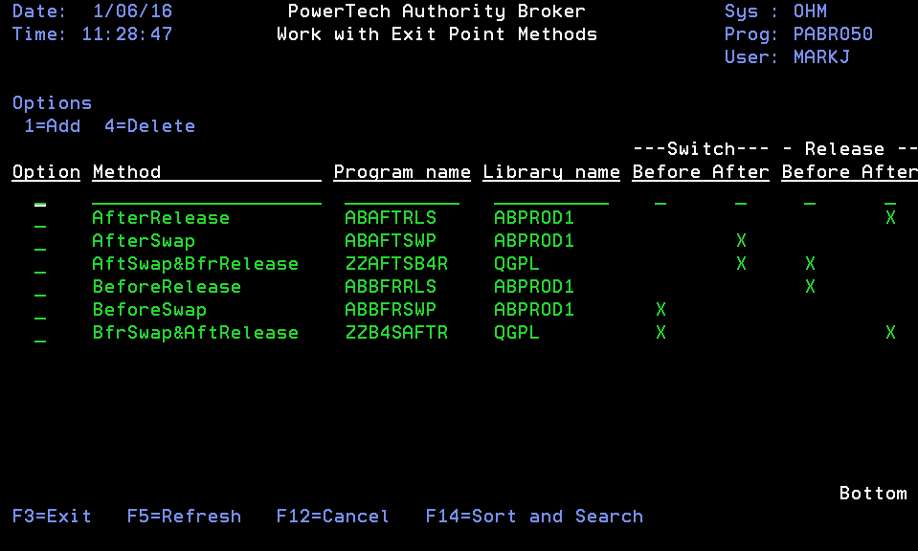This screenshot has height=551, width=918.
Task: Click the time value 11:28:47
Action: pos(126,33)
